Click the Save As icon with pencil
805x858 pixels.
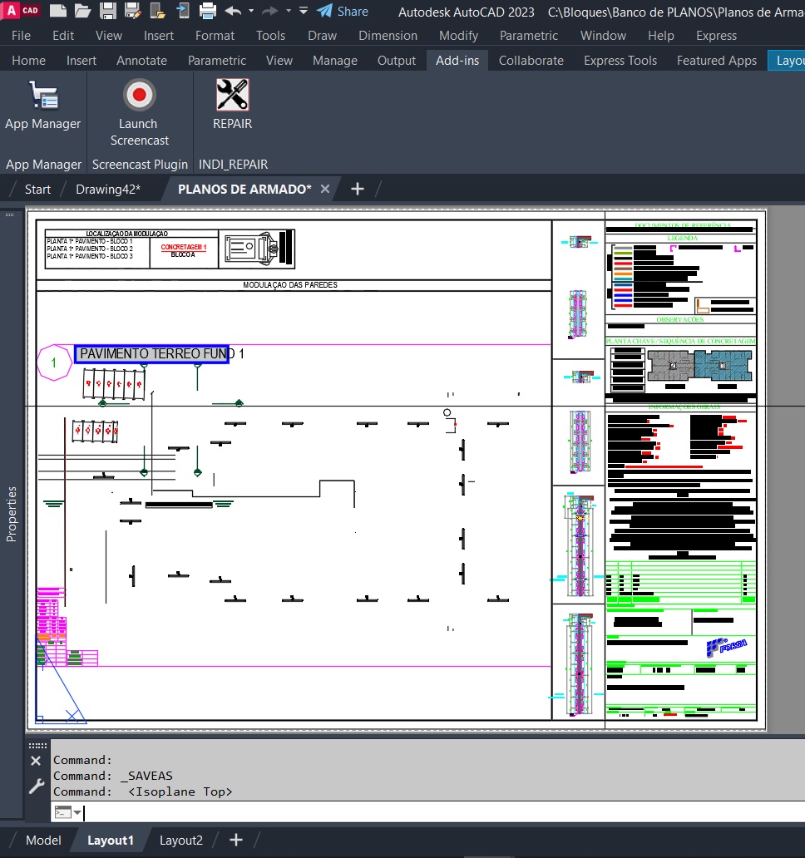(x=132, y=11)
